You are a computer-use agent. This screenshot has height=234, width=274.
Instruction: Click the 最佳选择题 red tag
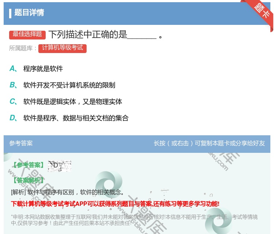pos(27,34)
